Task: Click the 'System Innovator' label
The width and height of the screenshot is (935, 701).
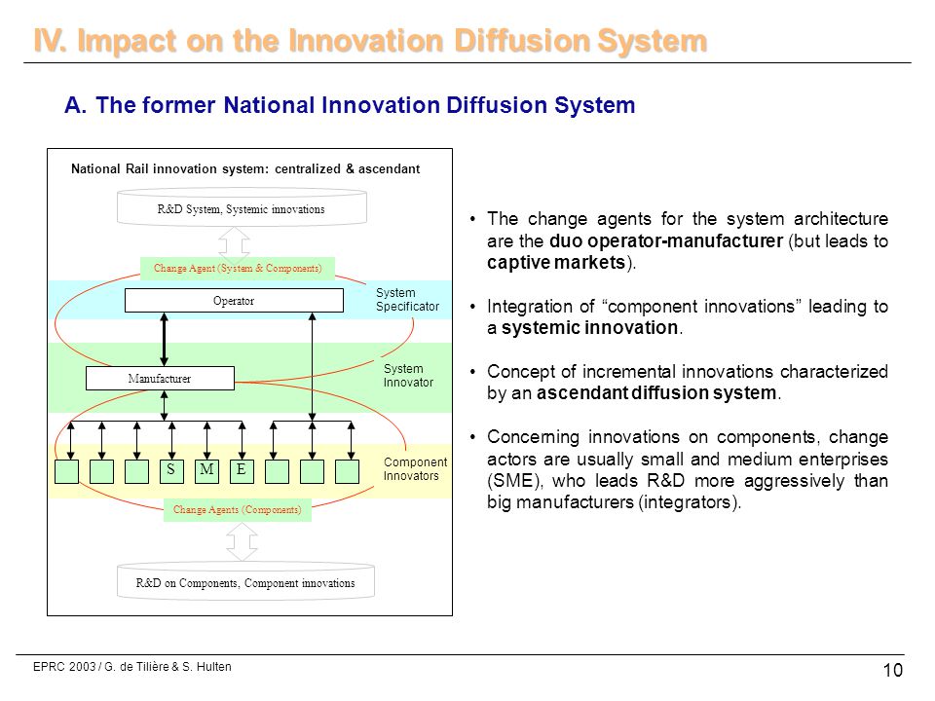Action: tap(408, 376)
